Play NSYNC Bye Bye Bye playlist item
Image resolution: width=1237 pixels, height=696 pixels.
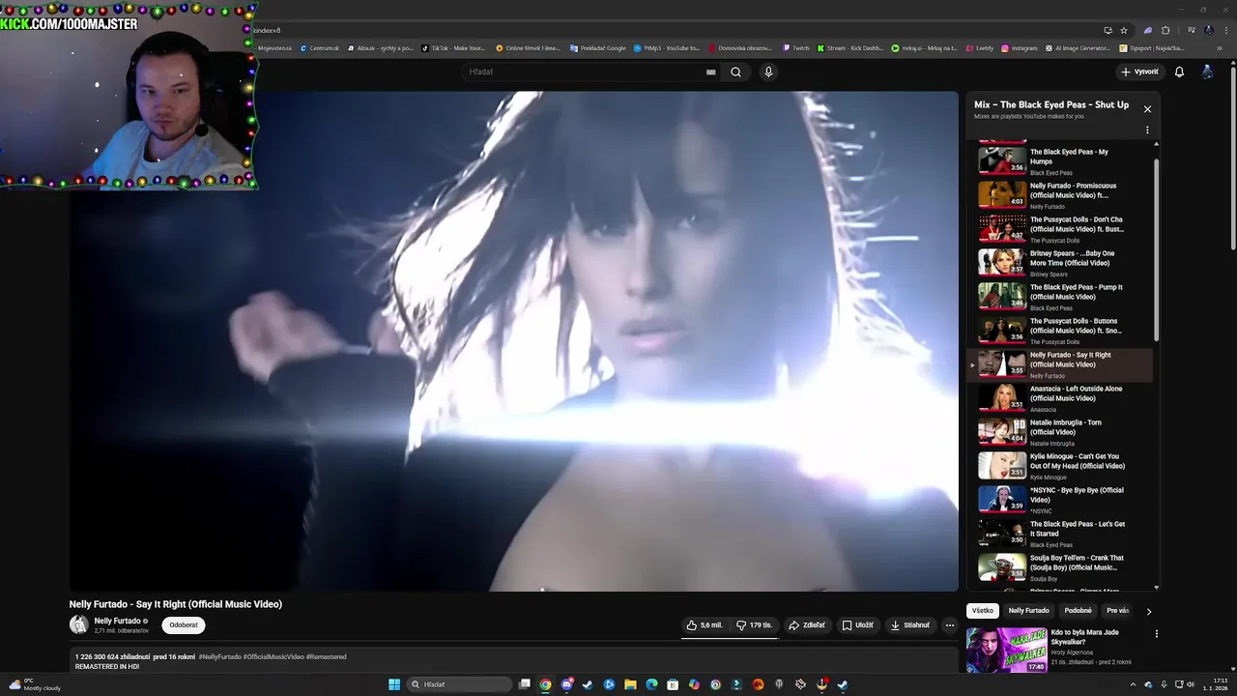[1060, 499]
